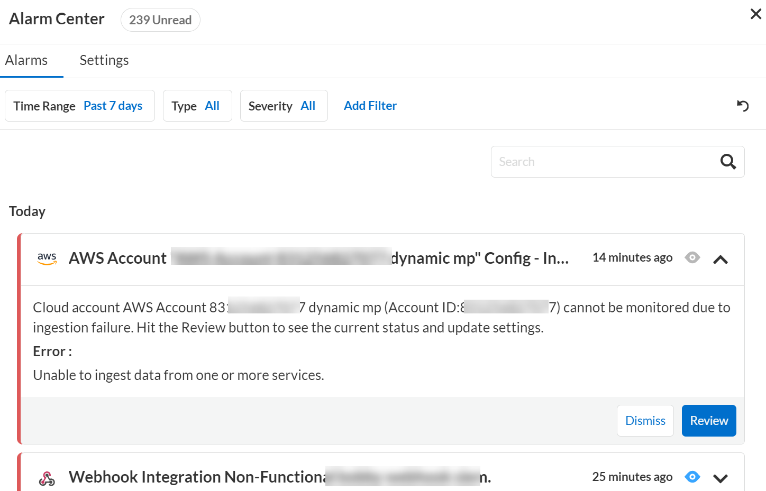Screen dimensions: 766x491
Task: Toggle the Webhook alarm's blue eye icon
Action: (x=692, y=477)
